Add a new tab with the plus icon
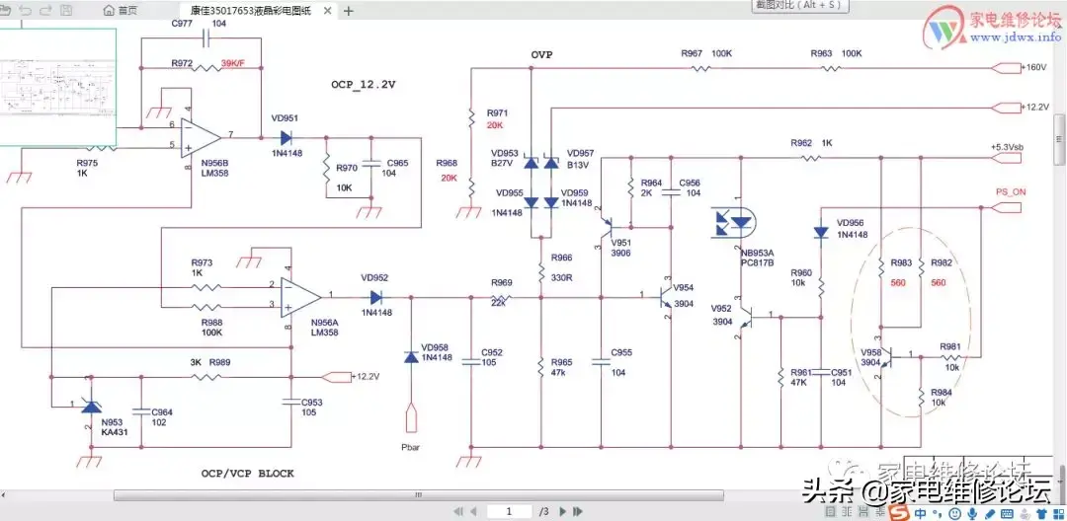Screen dimensions: 1067x521 [349, 11]
